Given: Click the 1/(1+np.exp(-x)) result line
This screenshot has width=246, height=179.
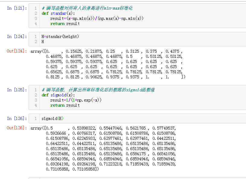Looking at the screenshot, I should [76, 100].
